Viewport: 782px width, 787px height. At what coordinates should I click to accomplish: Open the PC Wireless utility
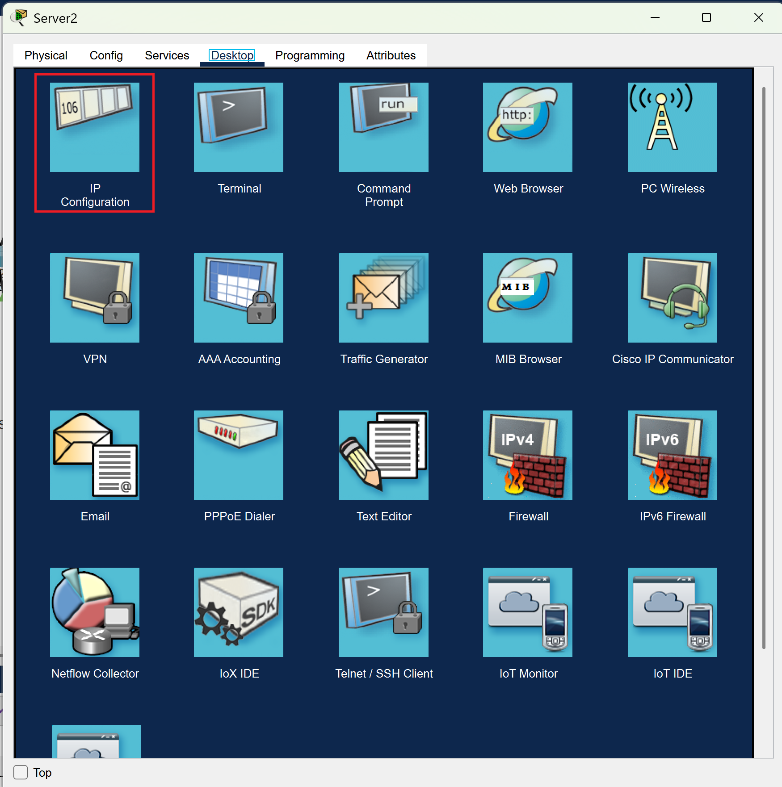(673, 127)
